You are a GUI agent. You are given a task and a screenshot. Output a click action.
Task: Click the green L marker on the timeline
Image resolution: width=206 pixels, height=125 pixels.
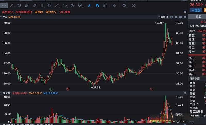pos(51,89)
